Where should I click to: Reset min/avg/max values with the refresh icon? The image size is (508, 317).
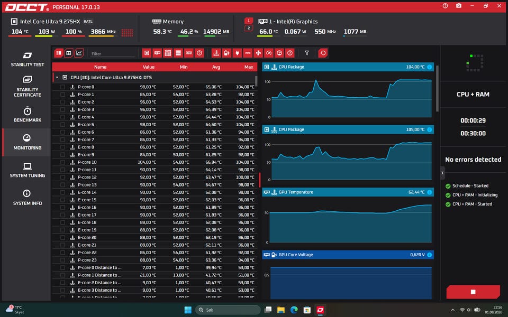click(x=323, y=53)
